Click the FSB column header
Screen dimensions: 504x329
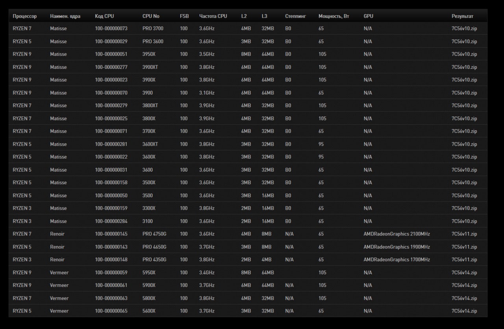click(x=184, y=16)
